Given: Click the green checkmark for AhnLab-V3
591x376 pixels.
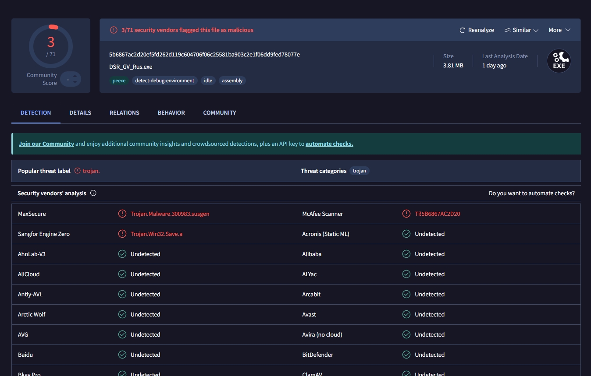Looking at the screenshot, I should (x=122, y=254).
